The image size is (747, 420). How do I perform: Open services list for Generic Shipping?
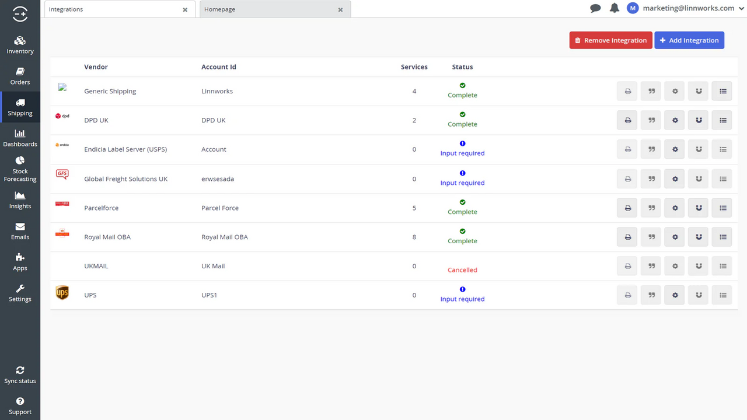pos(722,91)
